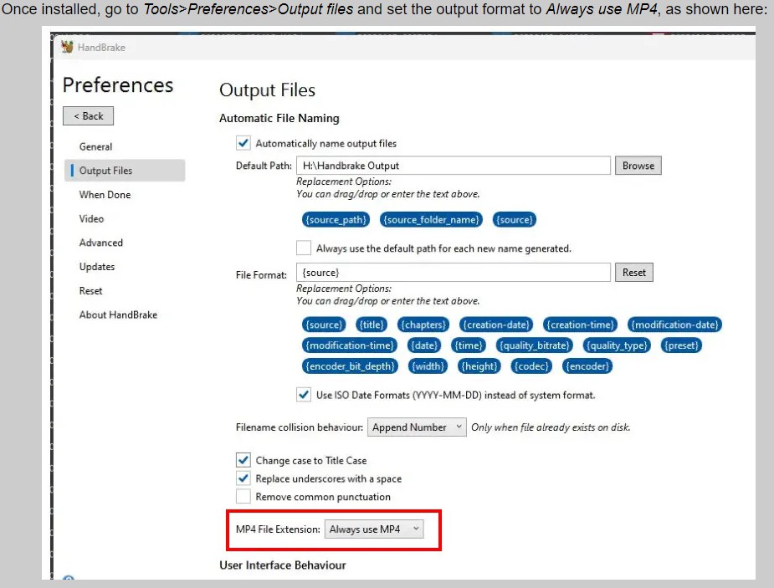Click the {creation-time} replacement tag
The image size is (774, 588).
pos(581,325)
